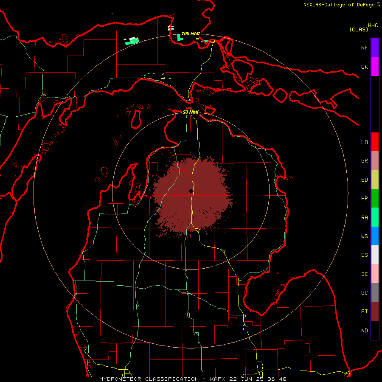
Task: Click the UK magenta legend swatch
Action: click(375, 67)
